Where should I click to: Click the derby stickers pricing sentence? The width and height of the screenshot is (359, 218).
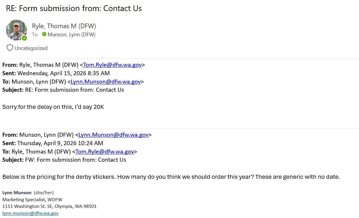(171, 176)
